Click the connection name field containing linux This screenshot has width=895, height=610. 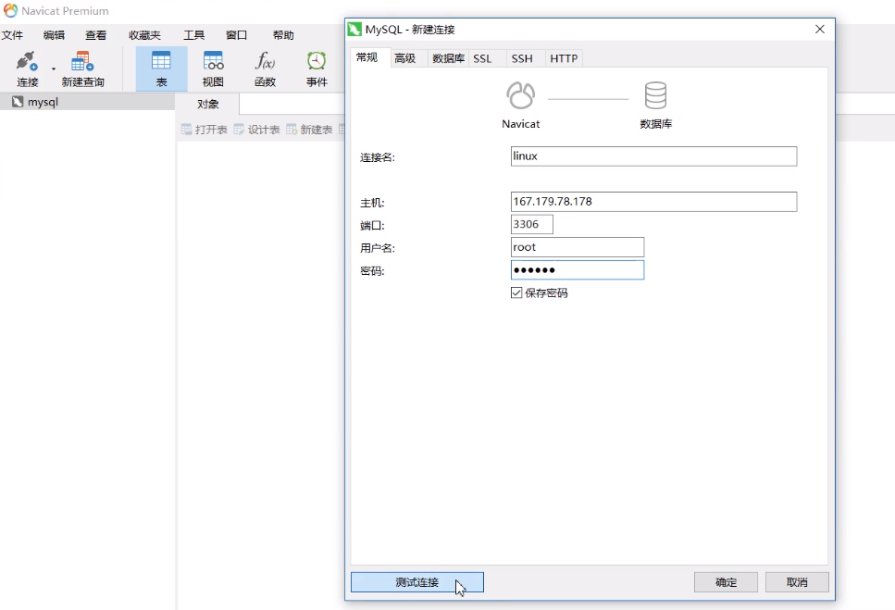tap(653, 156)
